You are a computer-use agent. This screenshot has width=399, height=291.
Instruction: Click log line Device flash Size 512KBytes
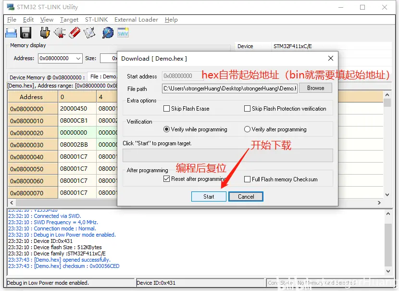[55, 247]
